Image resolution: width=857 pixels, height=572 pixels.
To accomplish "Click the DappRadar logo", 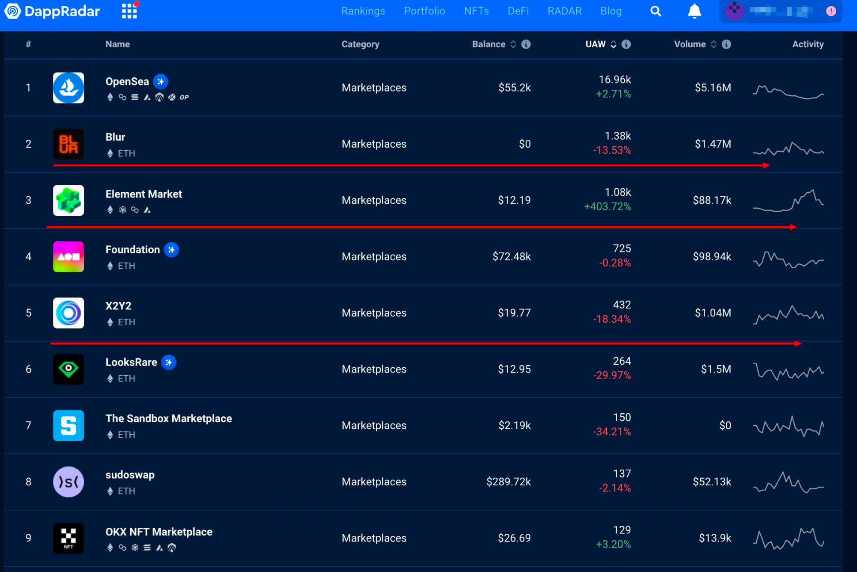I will click(52, 11).
